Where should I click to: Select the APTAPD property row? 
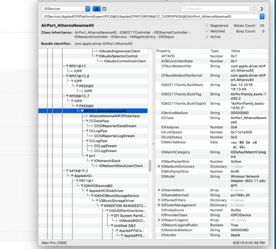212,56
